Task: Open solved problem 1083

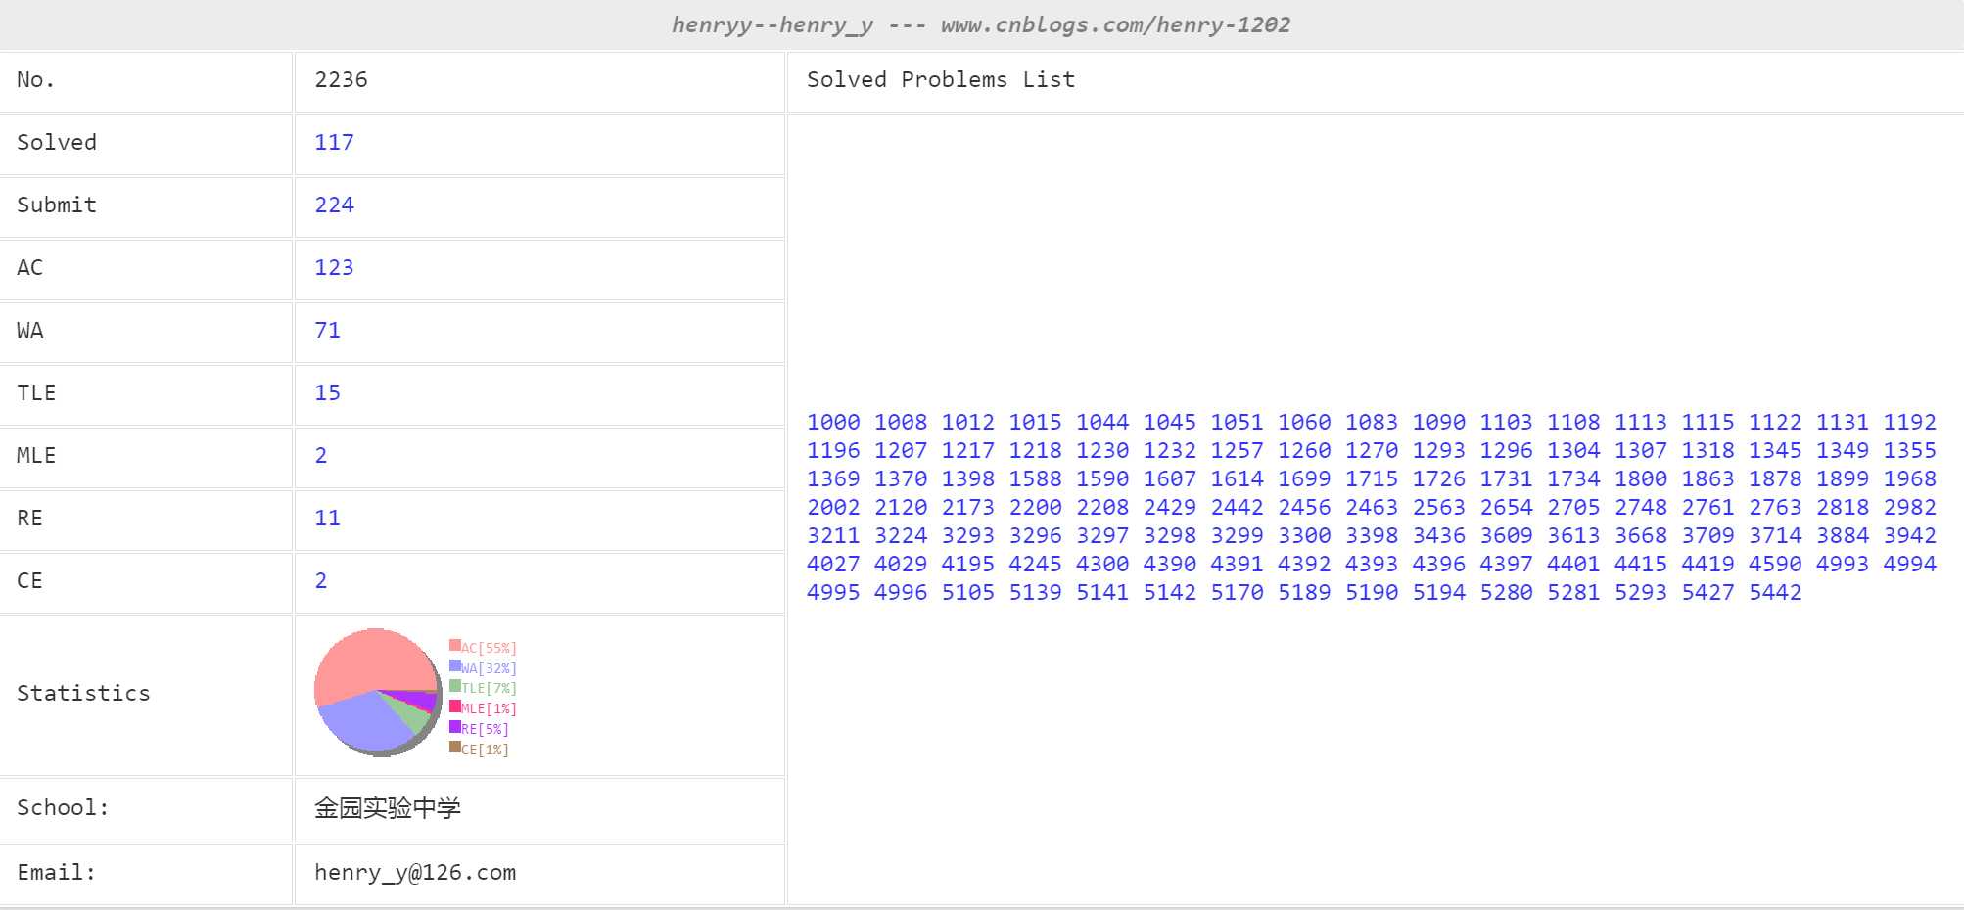Action: (x=1372, y=423)
